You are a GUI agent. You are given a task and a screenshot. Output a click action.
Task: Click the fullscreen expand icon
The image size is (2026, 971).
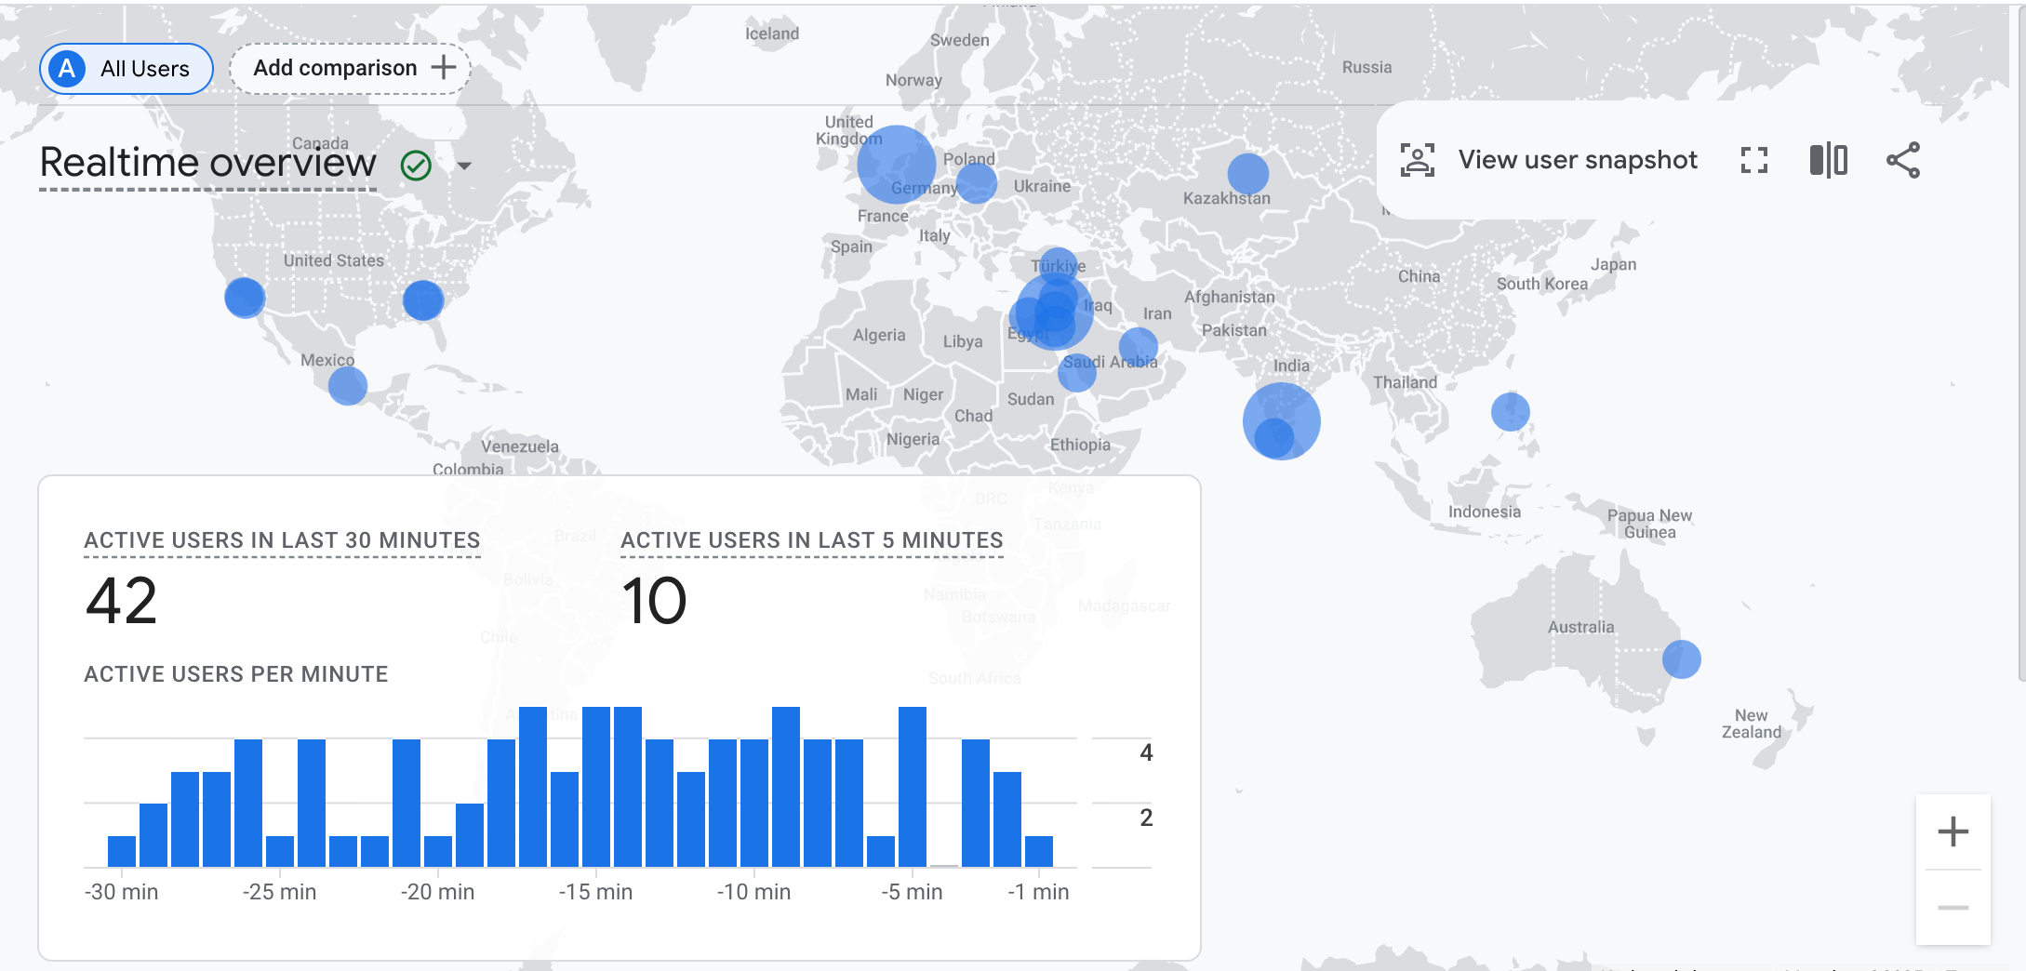[1753, 160]
